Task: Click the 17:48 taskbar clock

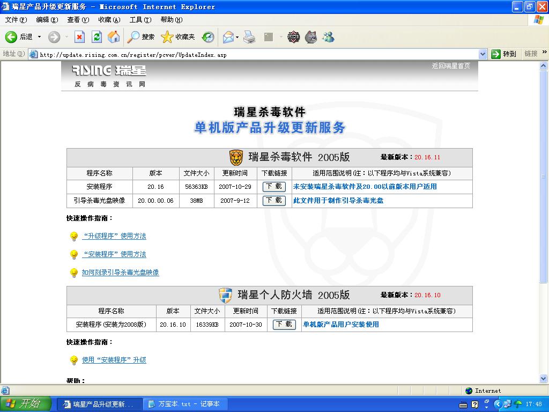Action: [x=533, y=404]
